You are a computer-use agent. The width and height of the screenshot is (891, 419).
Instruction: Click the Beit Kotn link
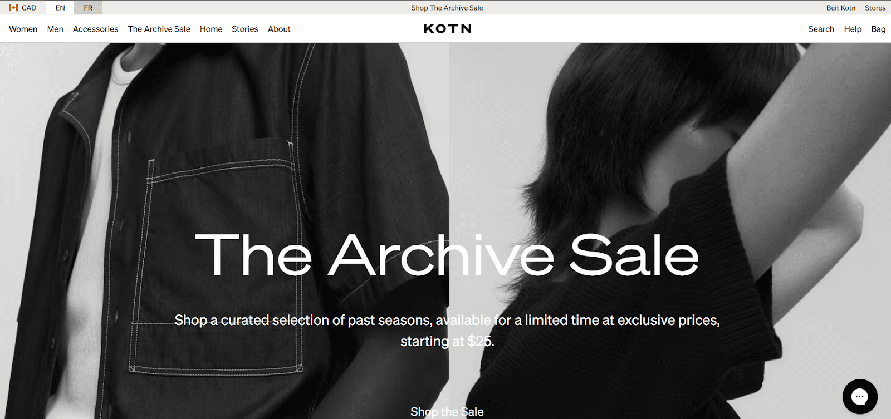841,8
